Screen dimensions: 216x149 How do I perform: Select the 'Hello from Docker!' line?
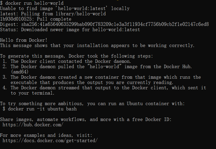point(24,40)
